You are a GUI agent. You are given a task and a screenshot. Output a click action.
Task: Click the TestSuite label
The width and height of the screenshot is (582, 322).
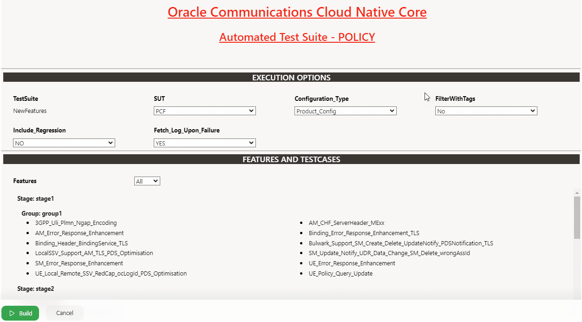(x=26, y=99)
